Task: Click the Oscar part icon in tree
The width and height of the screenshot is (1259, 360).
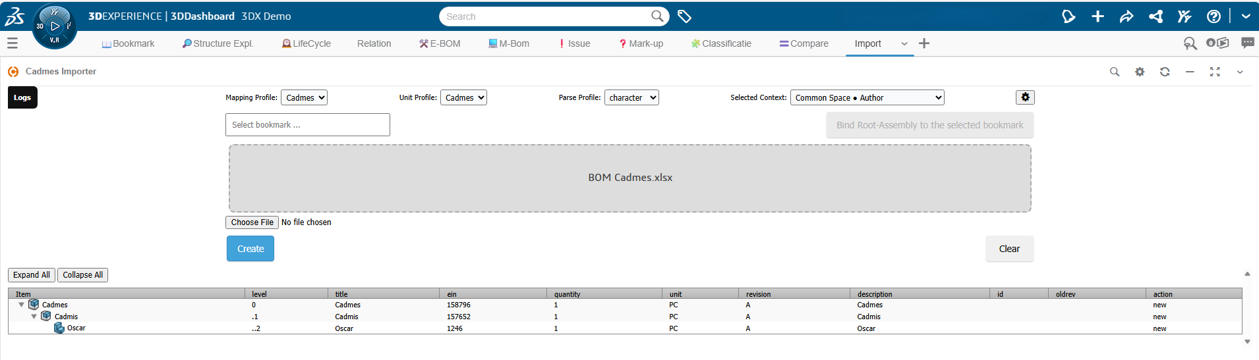Action: [x=59, y=328]
